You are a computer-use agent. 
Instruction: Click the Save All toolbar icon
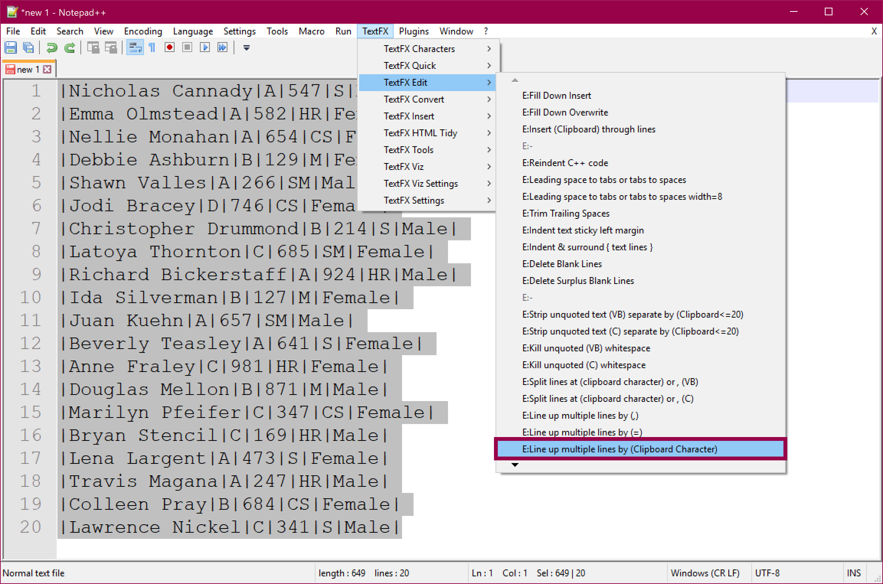point(29,48)
